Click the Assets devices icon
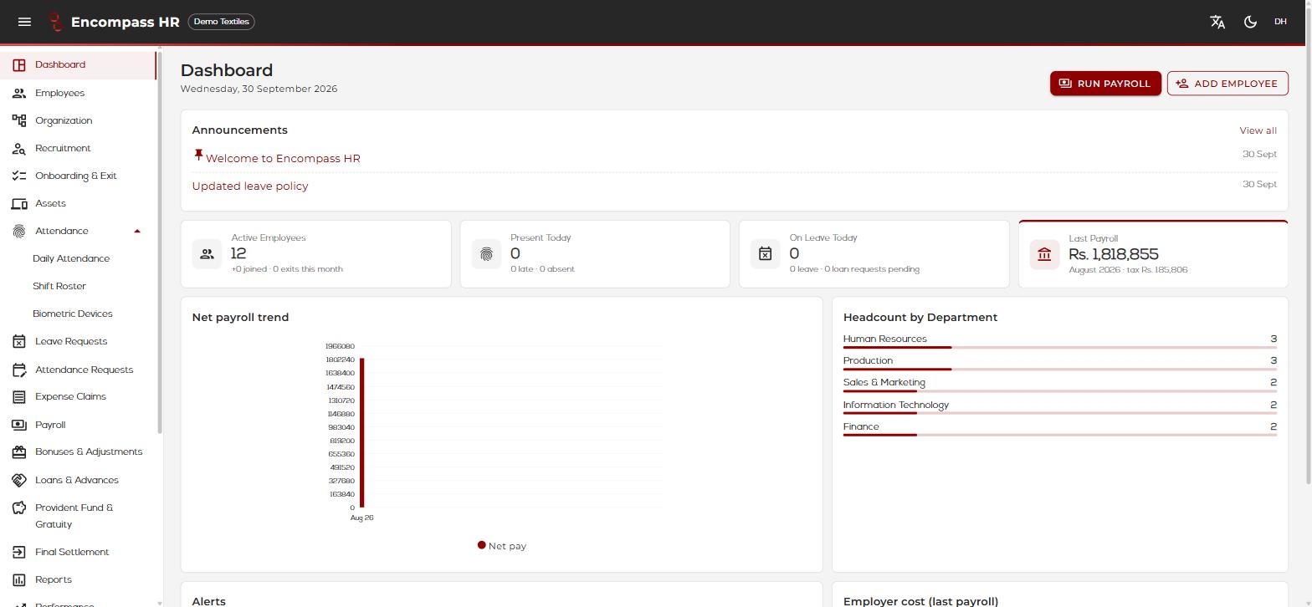 19,204
